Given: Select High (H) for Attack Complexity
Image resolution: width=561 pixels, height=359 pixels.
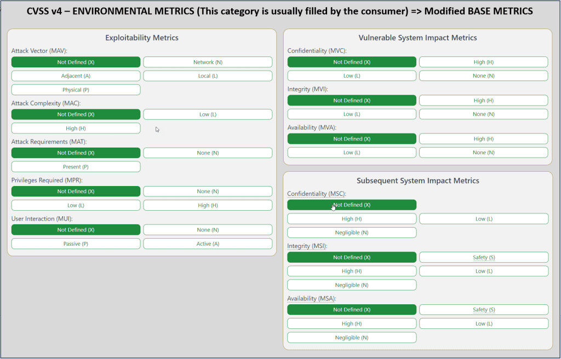Looking at the screenshot, I should [76, 129].
